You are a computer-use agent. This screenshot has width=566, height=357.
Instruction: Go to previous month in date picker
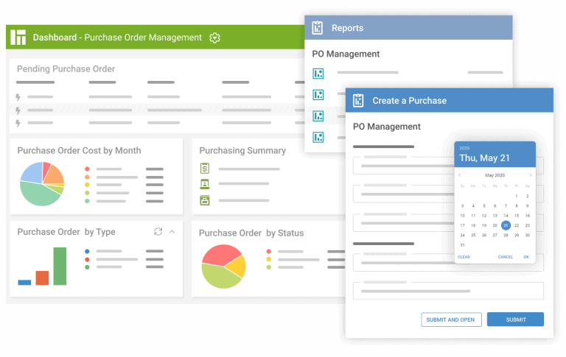coord(460,175)
